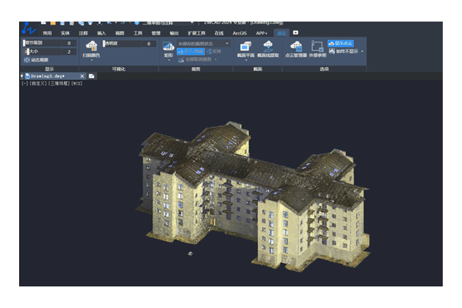
Task: Switch to the 在线 ribbon tab
Action: click(219, 33)
